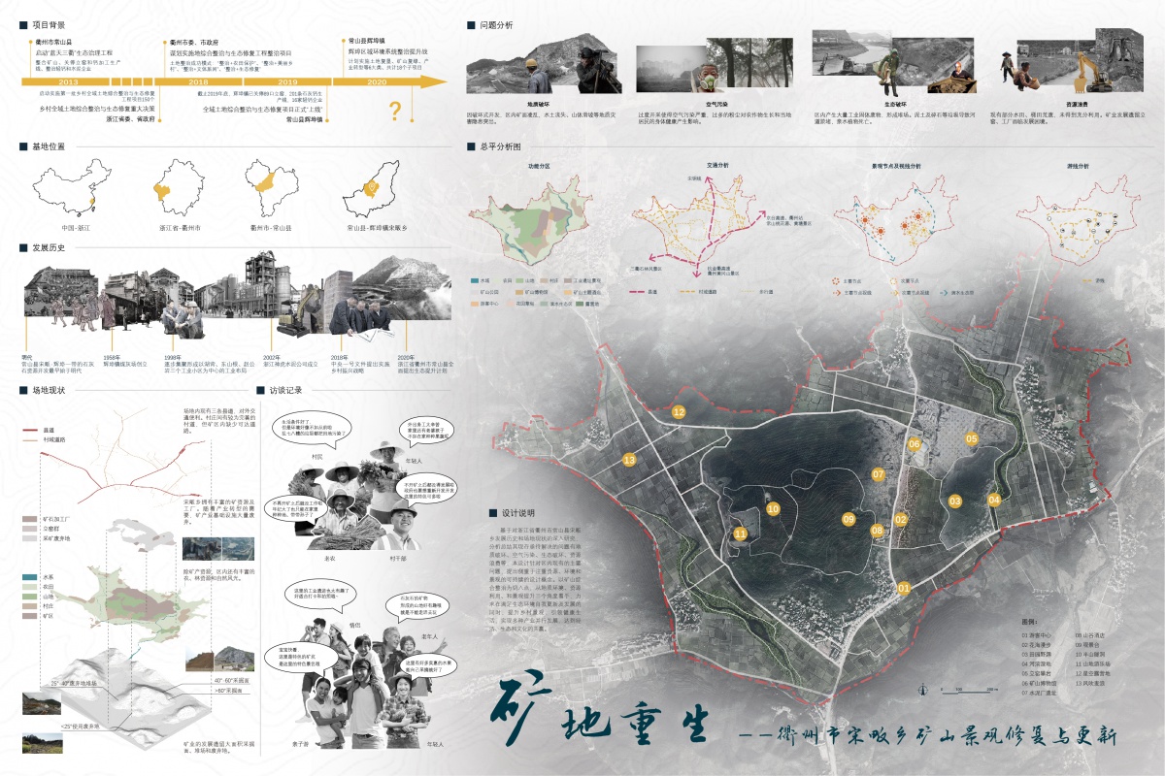Click the 问题分析 section heading
Image resolution: width=1165 pixels, height=776 pixels.
(496, 24)
